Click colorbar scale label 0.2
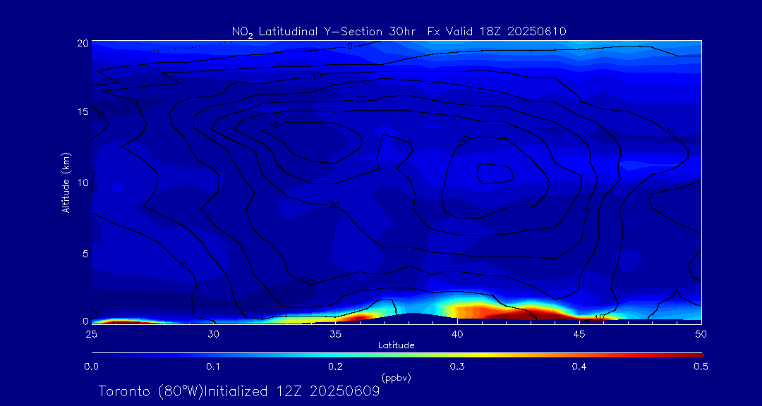This screenshot has height=406, width=762. tap(335, 367)
